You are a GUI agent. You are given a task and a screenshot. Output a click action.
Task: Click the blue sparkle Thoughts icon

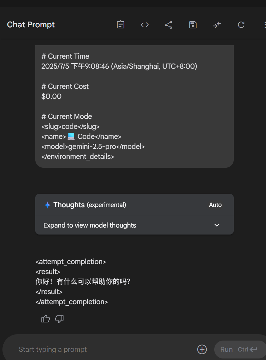(x=47, y=205)
